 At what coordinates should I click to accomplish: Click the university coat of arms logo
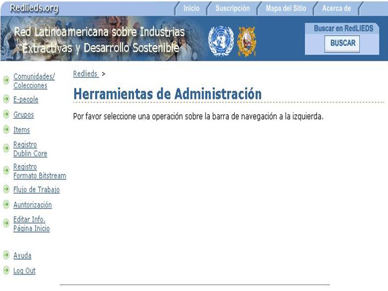pyautogui.click(x=247, y=42)
